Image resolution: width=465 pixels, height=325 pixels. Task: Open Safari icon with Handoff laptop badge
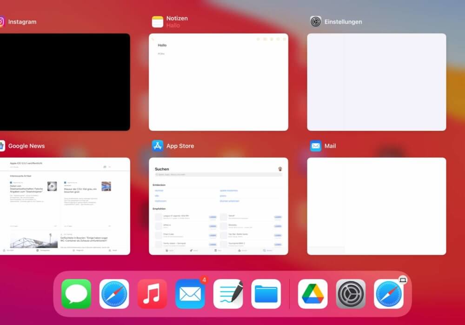coord(389,294)
